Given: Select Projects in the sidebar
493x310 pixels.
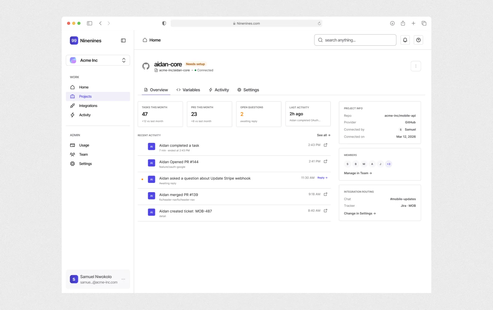Looking at the screenshot, I should pyautogui.click(x=98, y=96).
